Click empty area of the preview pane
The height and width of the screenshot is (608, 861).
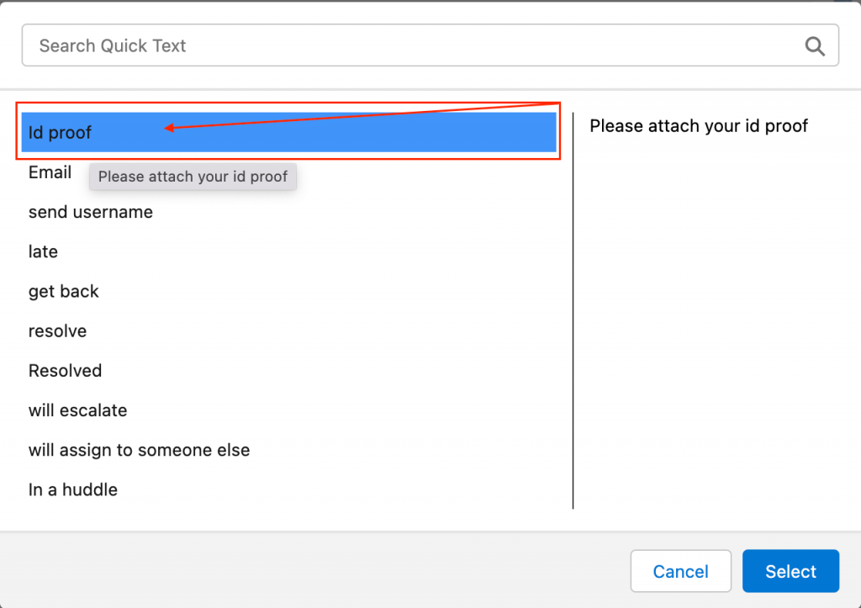tap(715, 336)
